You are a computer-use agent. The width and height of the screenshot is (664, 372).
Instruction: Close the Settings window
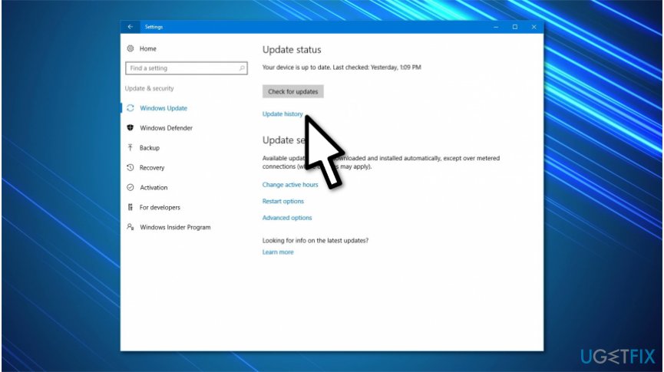pyautogui.click(x=534, y=27)
